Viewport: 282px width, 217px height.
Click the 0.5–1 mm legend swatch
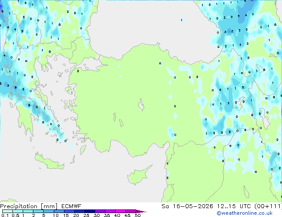click(18, 211)
